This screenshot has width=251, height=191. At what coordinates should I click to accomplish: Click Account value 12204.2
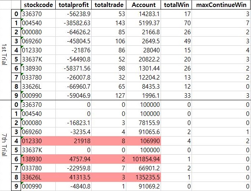tap(143, 78)
